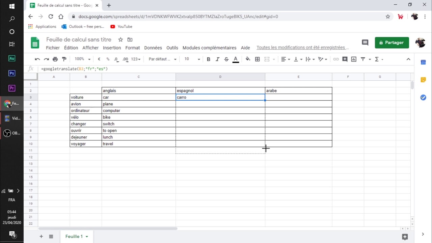This screenshot has height=243, width=432.
Task: Format as percent icon
Action: click(108, 59)
